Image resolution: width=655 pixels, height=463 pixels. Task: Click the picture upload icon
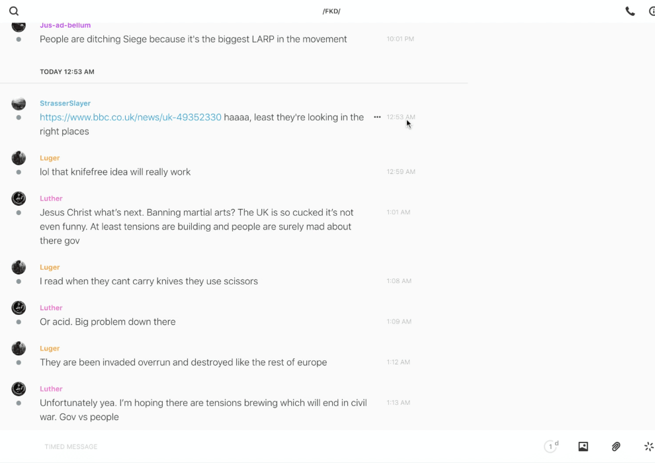(583, 446)
